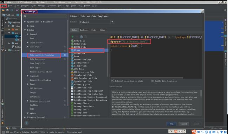Open the Navigate menu
Screen dimensions: 228x134
pyautogui.click(x=25, y=6)
